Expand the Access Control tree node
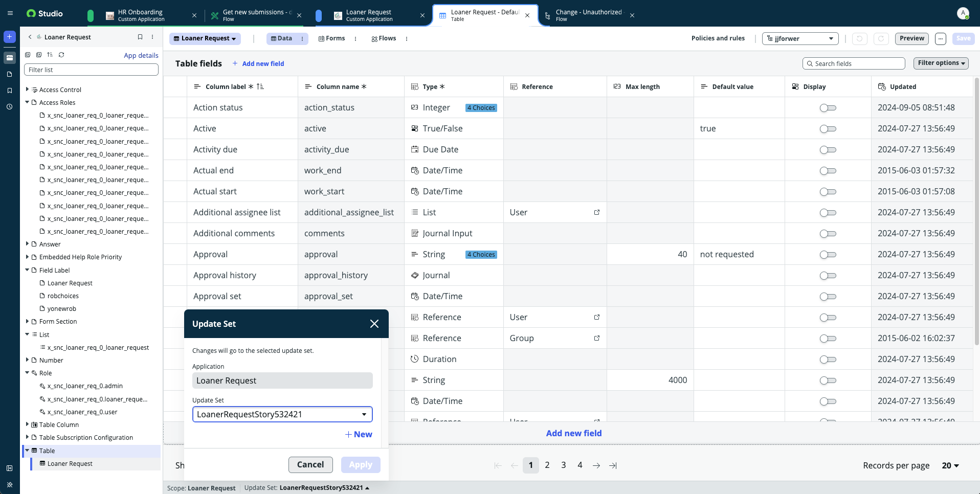This screenshot has width=980, height=494. (27, 89)
